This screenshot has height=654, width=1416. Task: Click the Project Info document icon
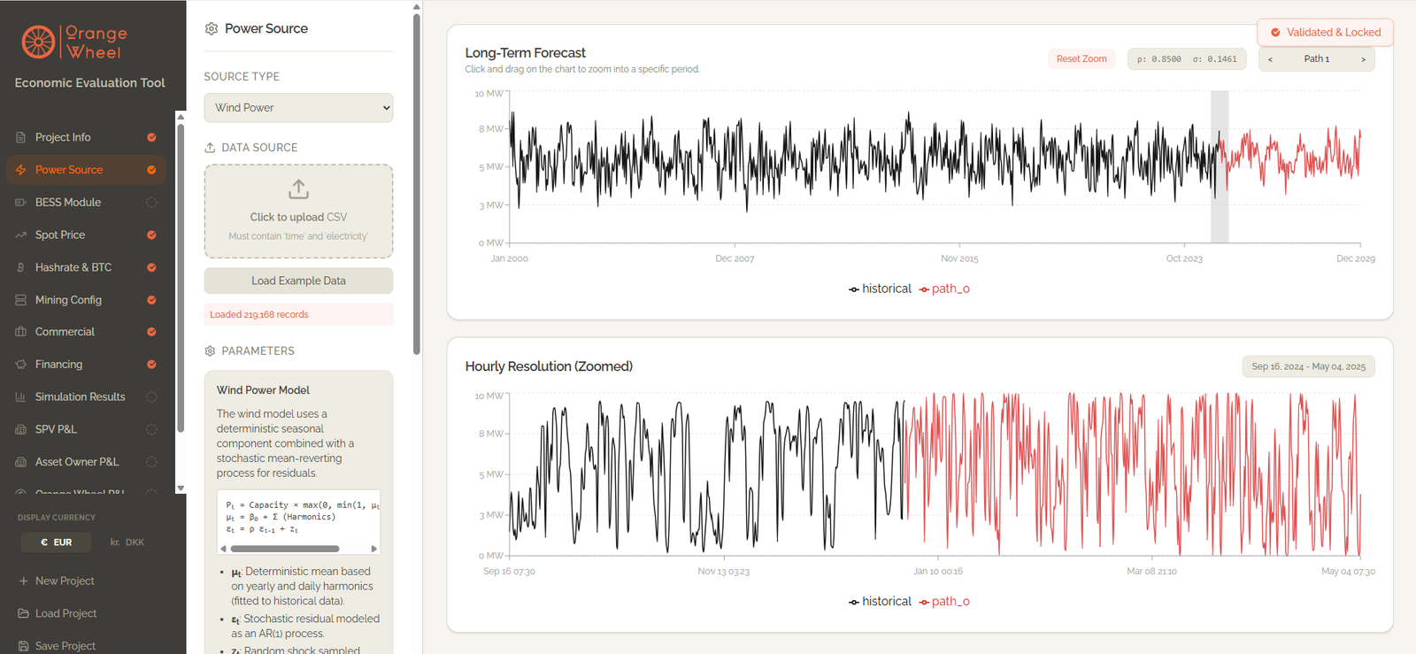tap(20, 137)
